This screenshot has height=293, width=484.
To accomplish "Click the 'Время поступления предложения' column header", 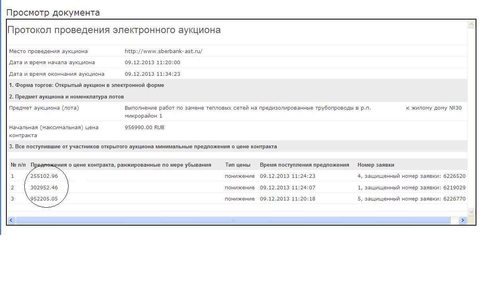I will coord(305,165).
